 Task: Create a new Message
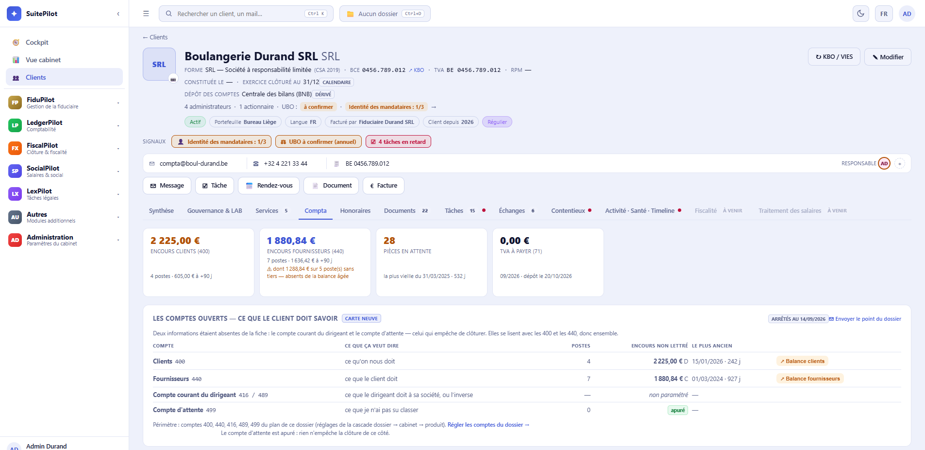pyautogui.click(x=167, y=186)
